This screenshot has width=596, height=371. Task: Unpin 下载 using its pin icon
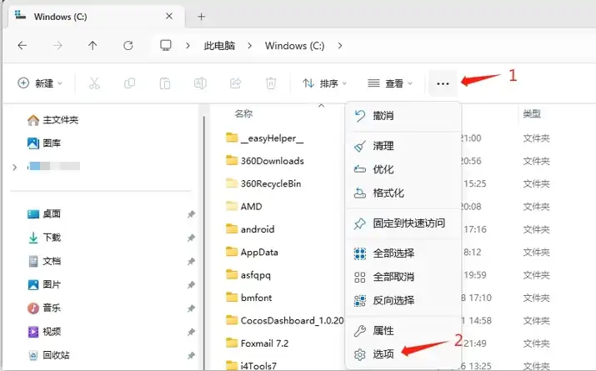tap(191, 238)
